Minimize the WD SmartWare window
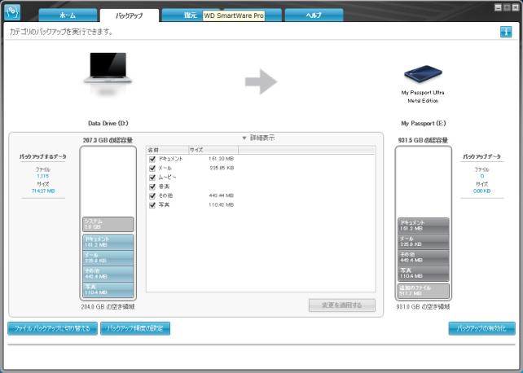 pos(498,7)
